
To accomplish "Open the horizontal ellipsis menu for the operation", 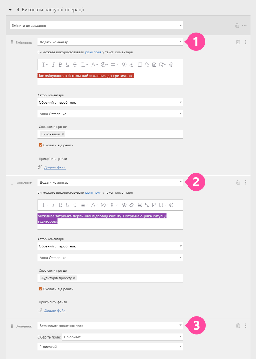I will tap(244, 26).
